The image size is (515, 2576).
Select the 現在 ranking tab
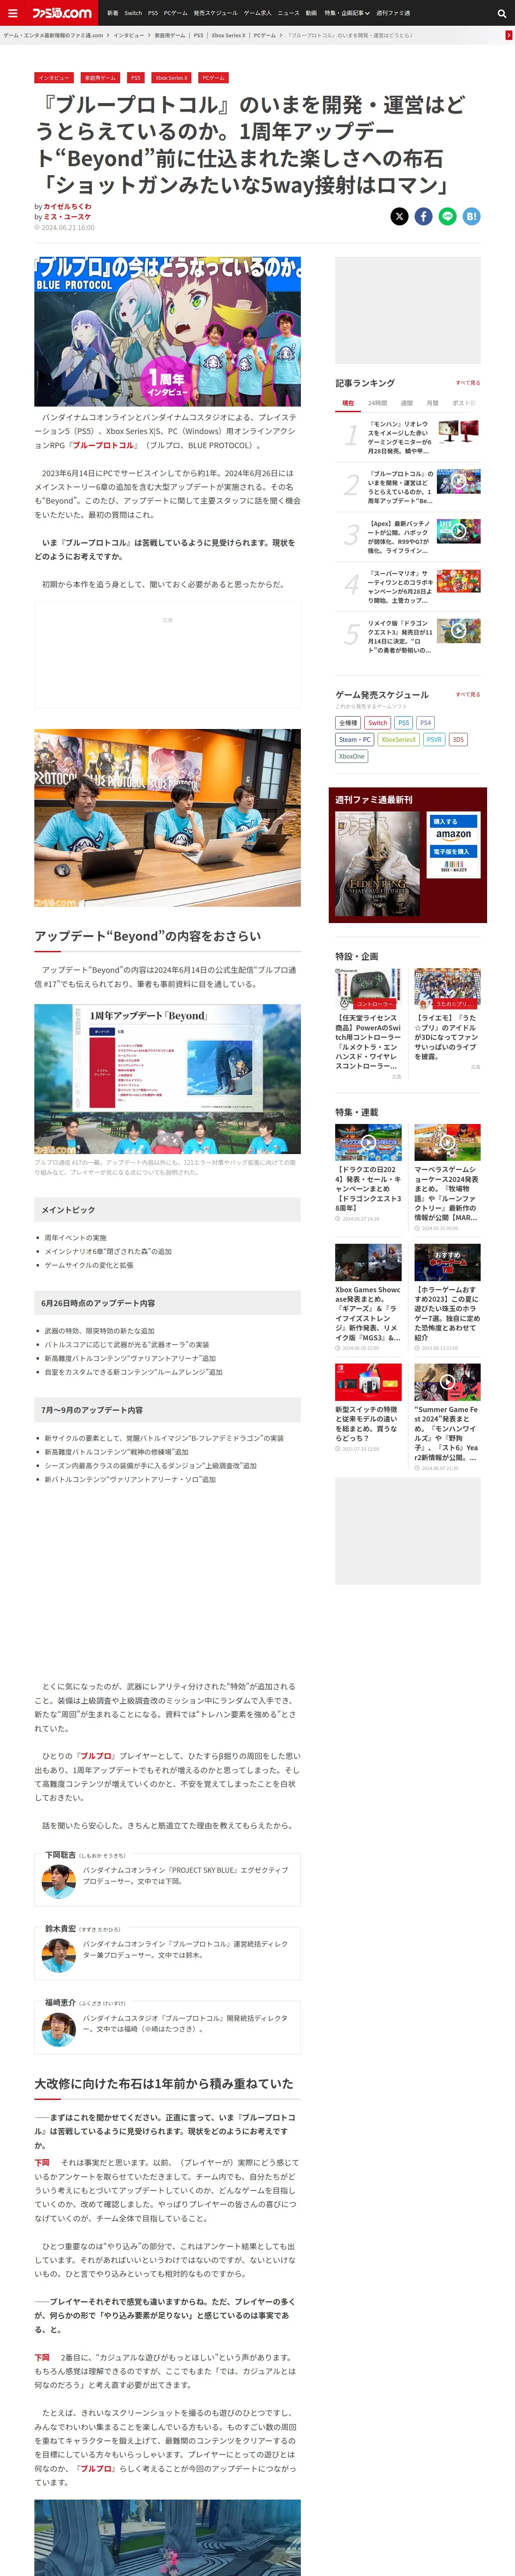tap(348, 403)
